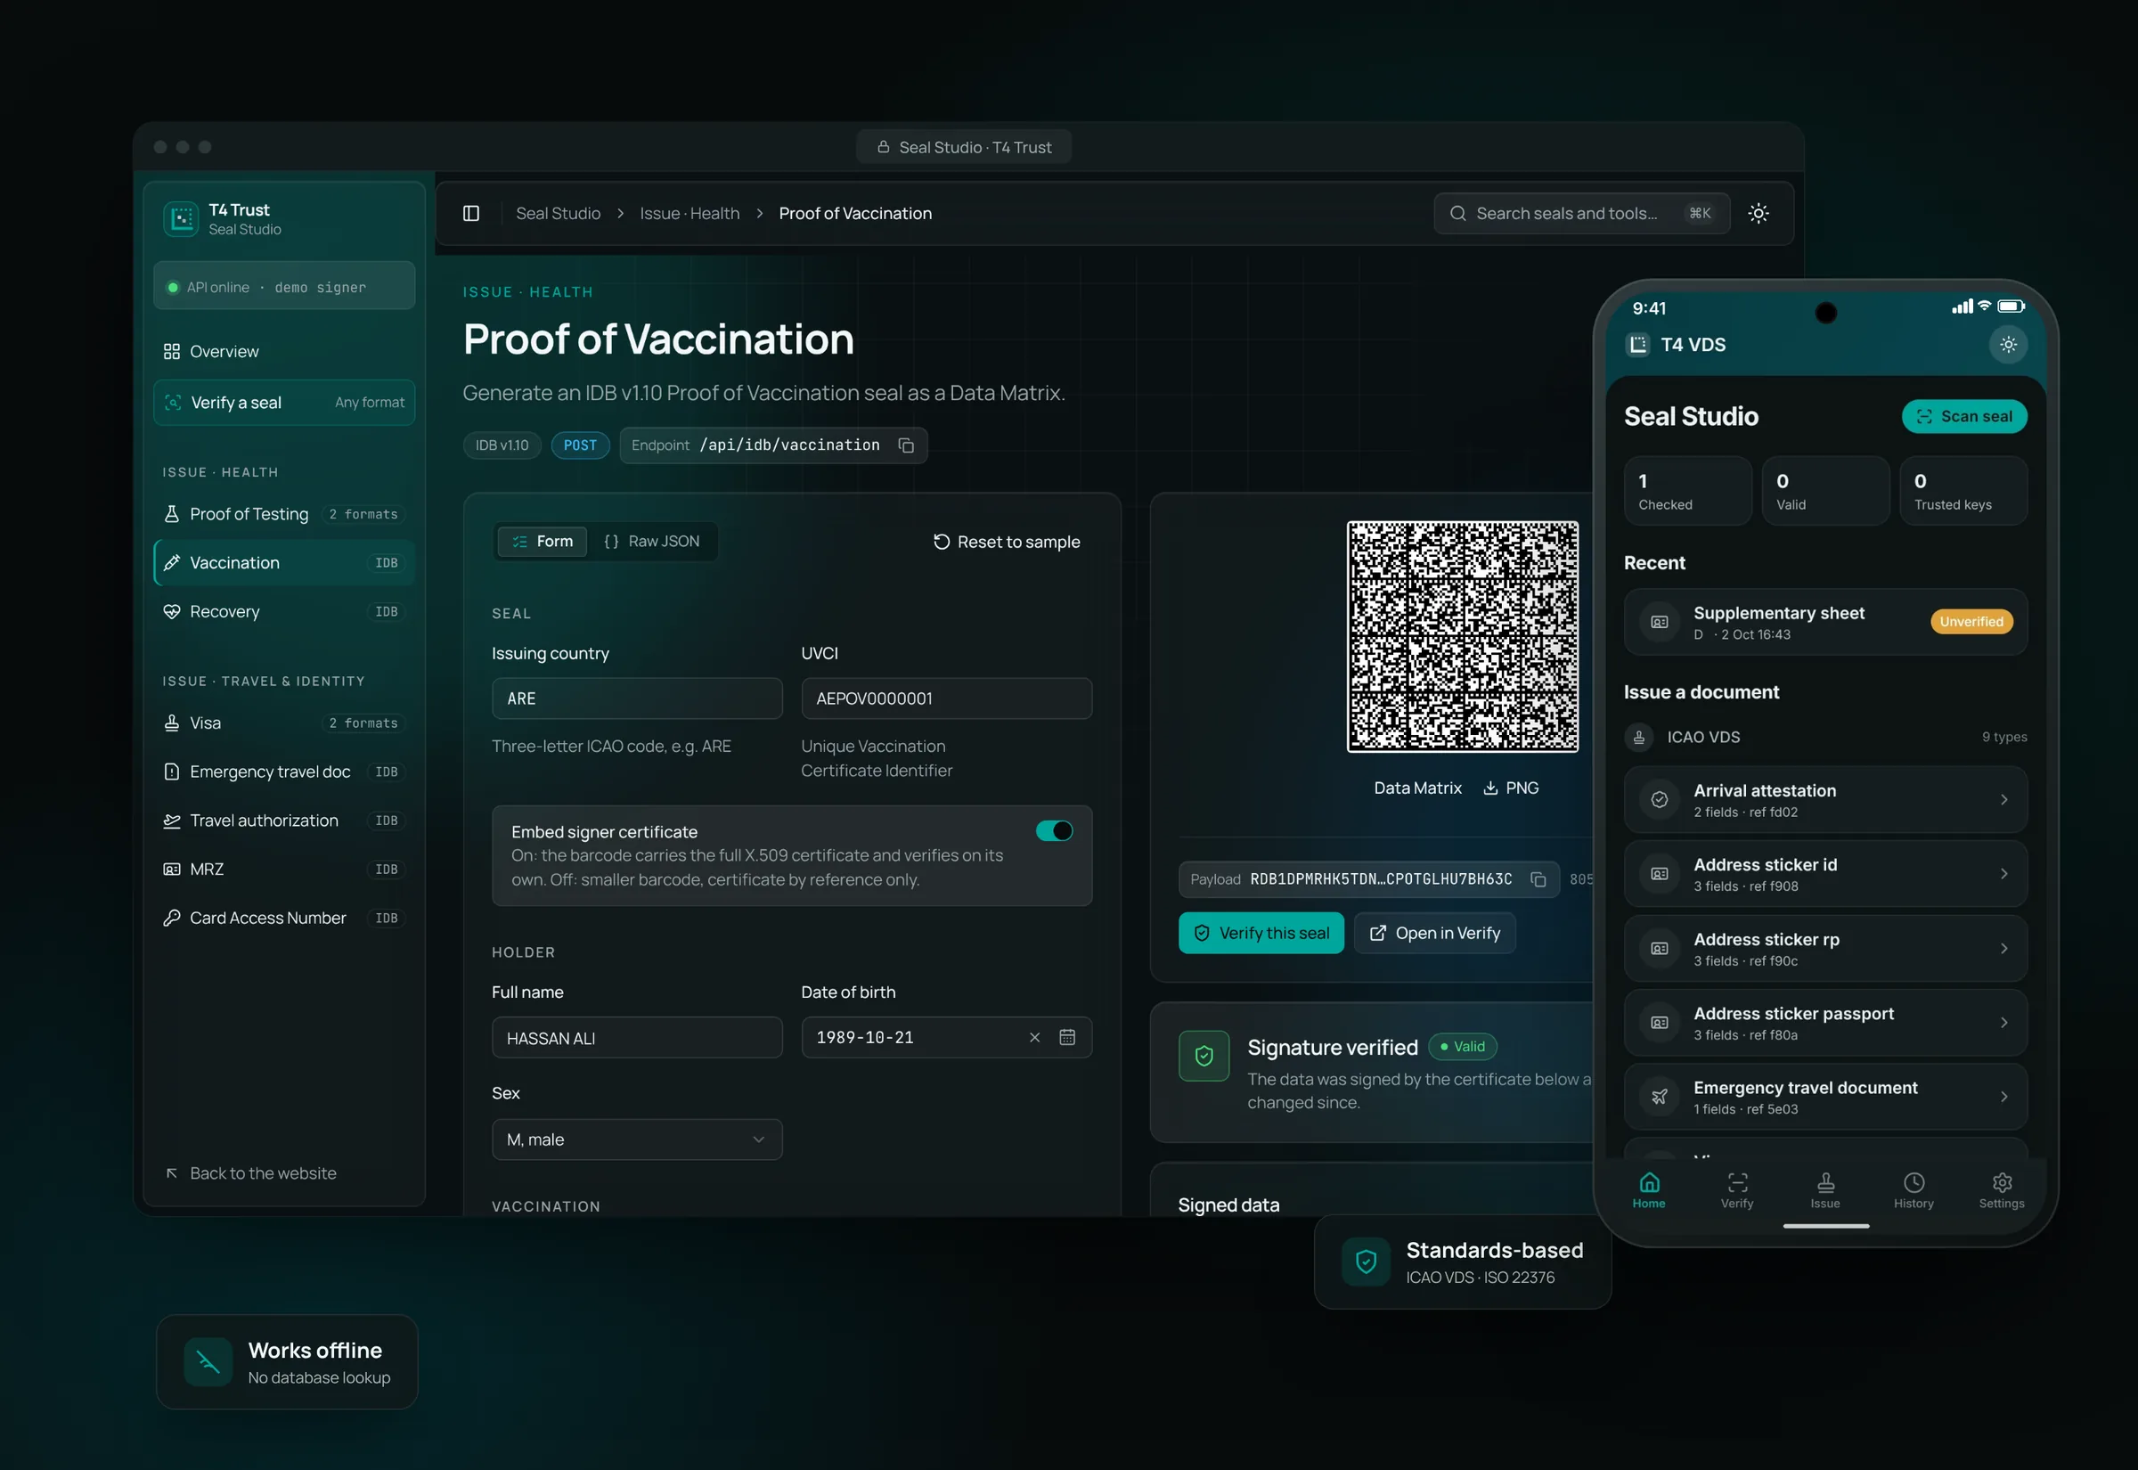Image resolution: width=2138 pixels, height=1470 pixels.
Task: Open Card Access Number in sidebar
Action: (283, 919)
